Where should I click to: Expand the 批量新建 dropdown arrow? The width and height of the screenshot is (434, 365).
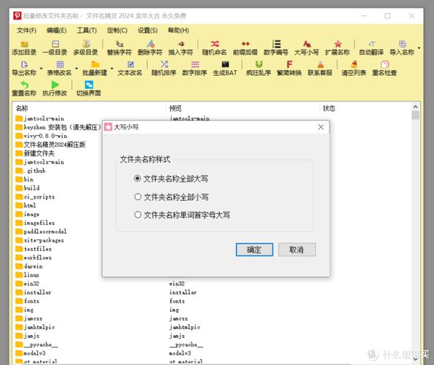tap(112, 69)
